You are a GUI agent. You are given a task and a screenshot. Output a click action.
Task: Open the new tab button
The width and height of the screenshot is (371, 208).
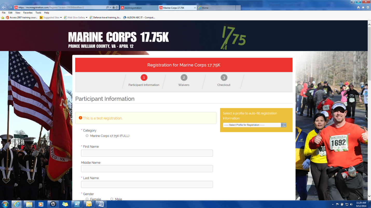coord(238,8)
